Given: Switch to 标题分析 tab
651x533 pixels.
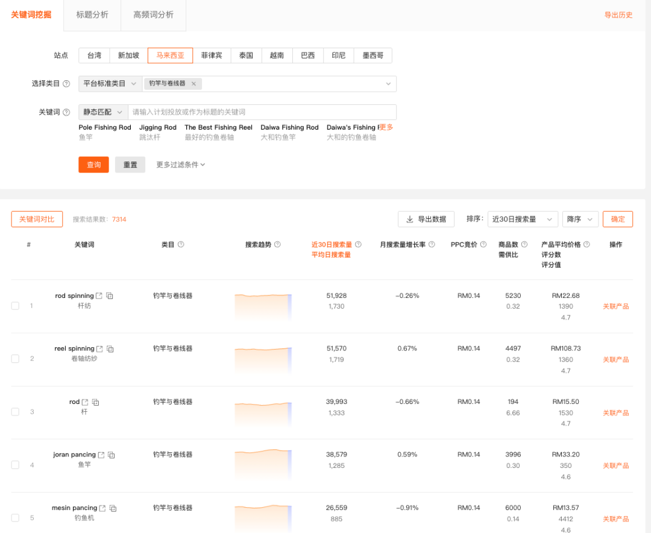Looking at the screenshot, I should [x=92, y=15].
